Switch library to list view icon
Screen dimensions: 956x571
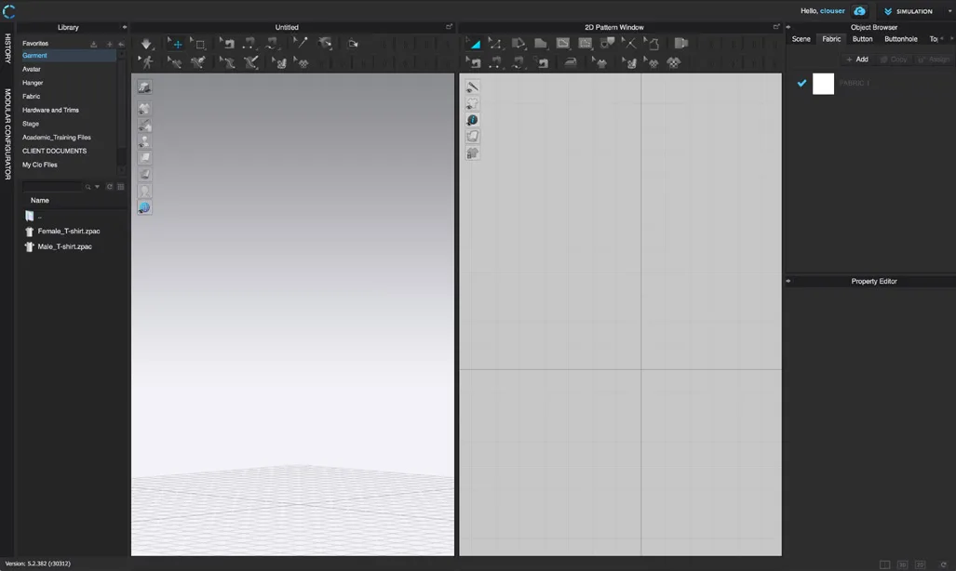click(121, 187)
